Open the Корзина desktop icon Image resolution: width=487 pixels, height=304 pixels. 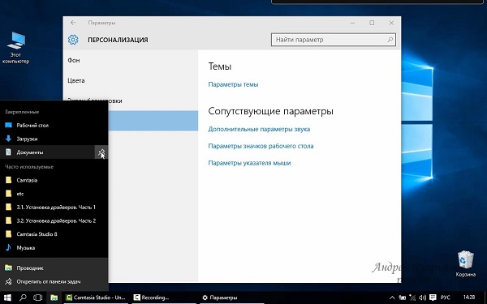466,263
